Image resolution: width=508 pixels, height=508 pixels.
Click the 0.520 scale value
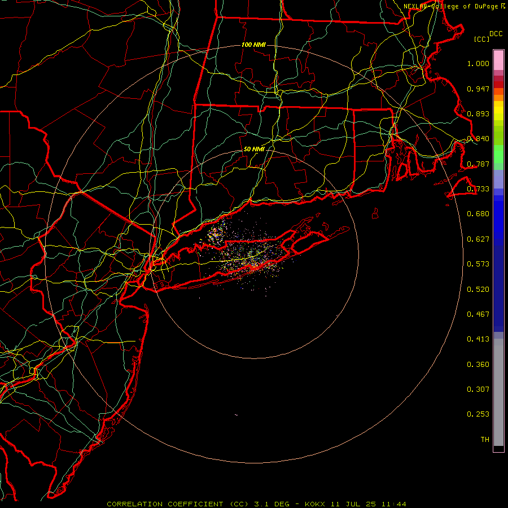(x=478, y=290)
